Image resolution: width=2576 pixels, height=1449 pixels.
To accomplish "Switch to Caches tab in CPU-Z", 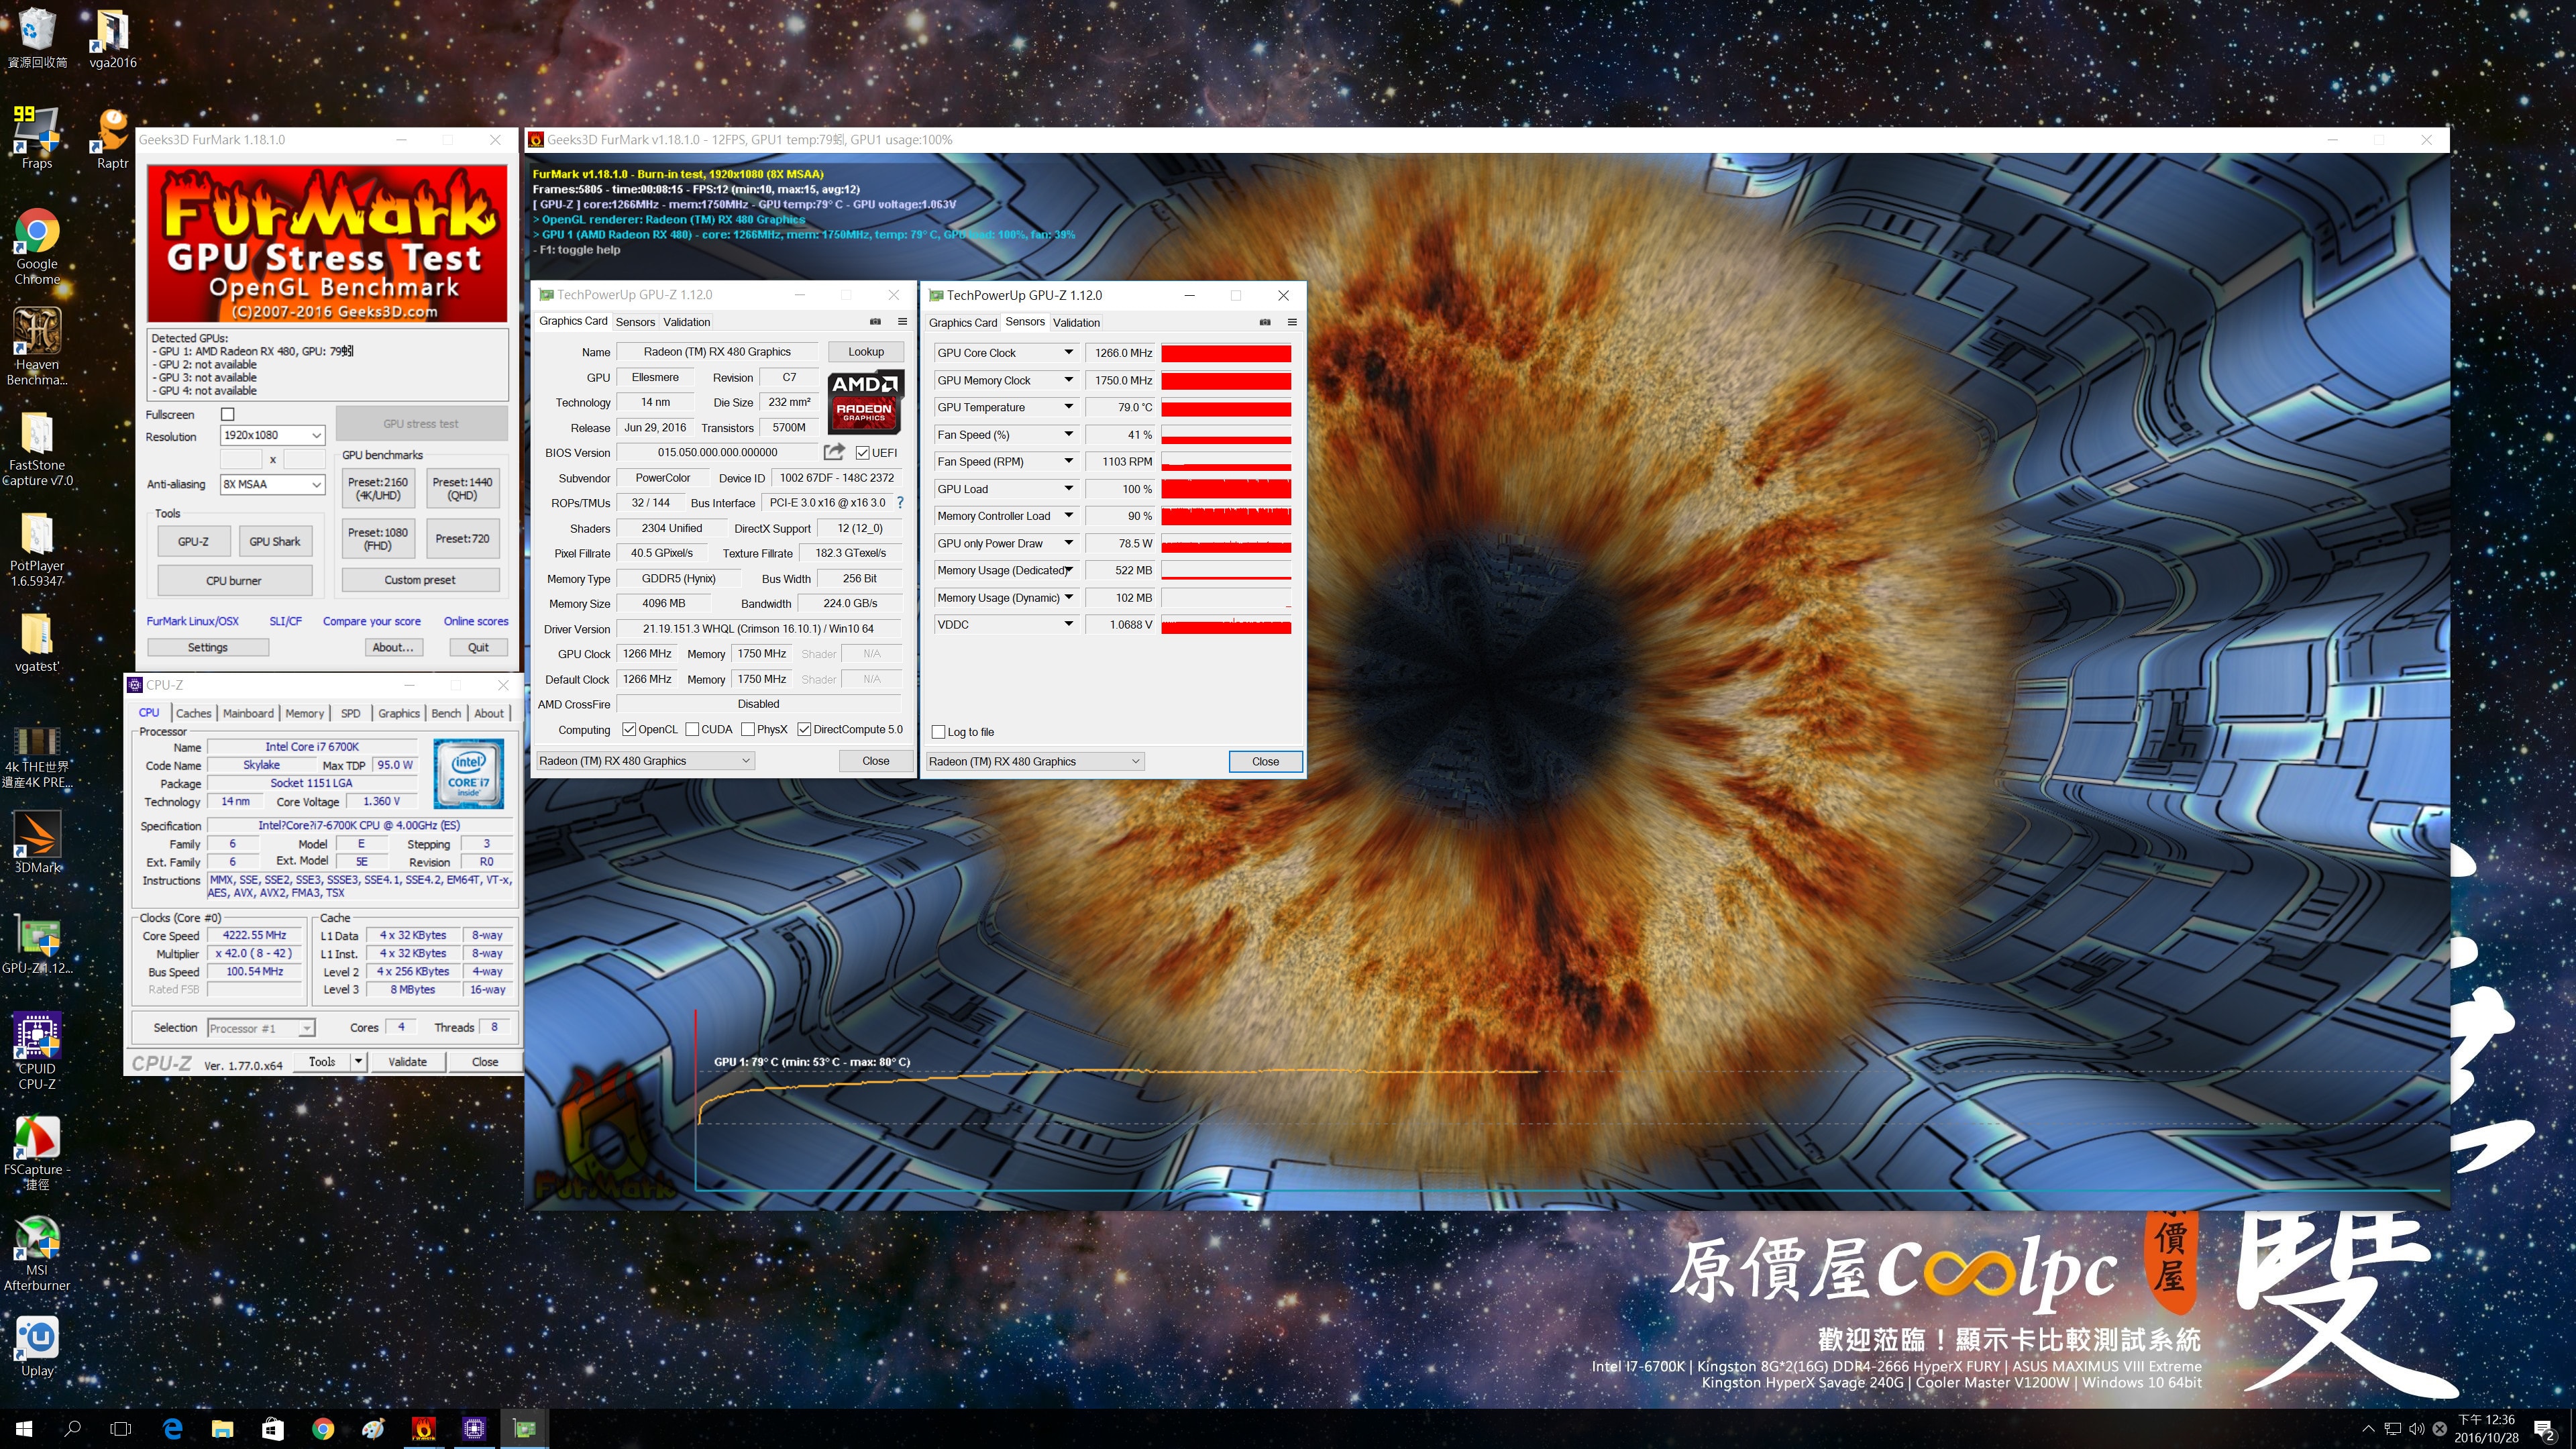I will coord(193,713).
